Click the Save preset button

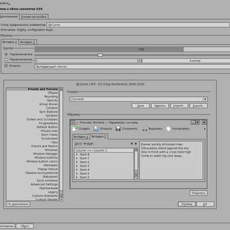click(140, 106)
